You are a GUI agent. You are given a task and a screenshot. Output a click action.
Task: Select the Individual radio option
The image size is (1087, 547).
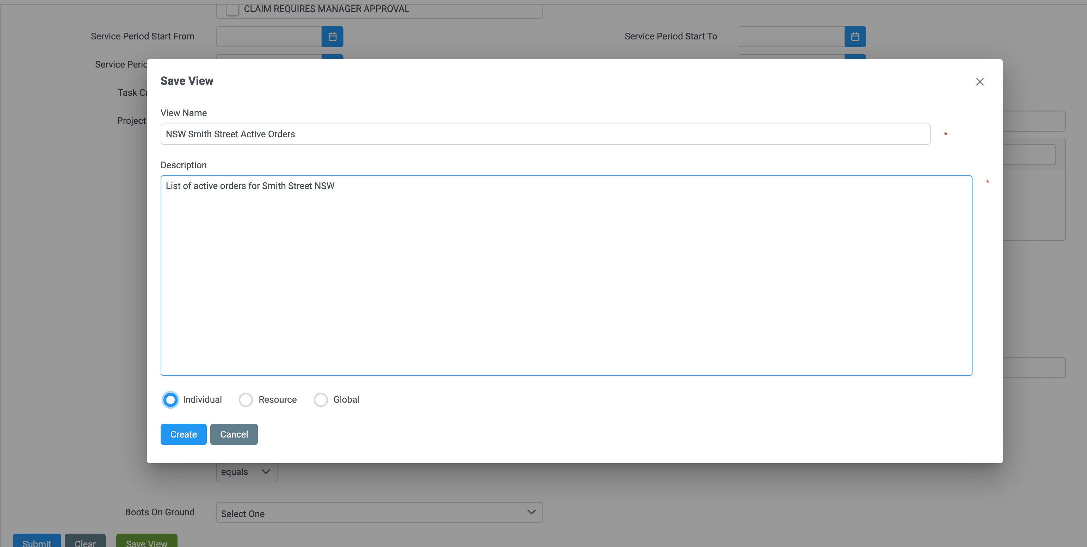(x=170, y=400)
